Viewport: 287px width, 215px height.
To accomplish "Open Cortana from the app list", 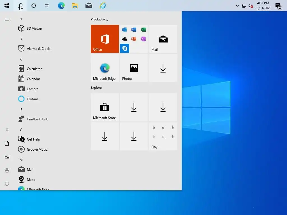I will click(51, 99).
